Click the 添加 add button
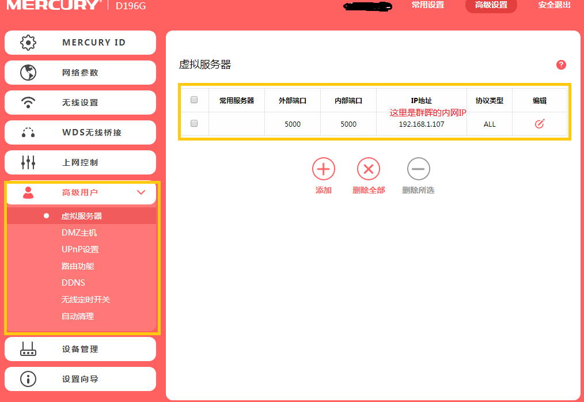 [x=324, y=169]
